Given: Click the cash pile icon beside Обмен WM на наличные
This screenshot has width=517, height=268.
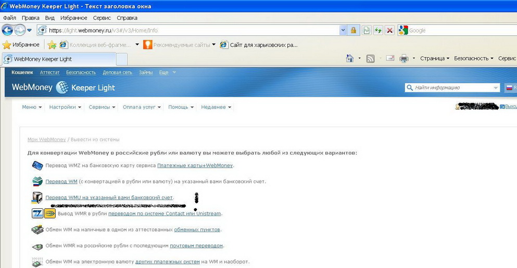Looking at the screenshot, I should click(x=37, y=230).
